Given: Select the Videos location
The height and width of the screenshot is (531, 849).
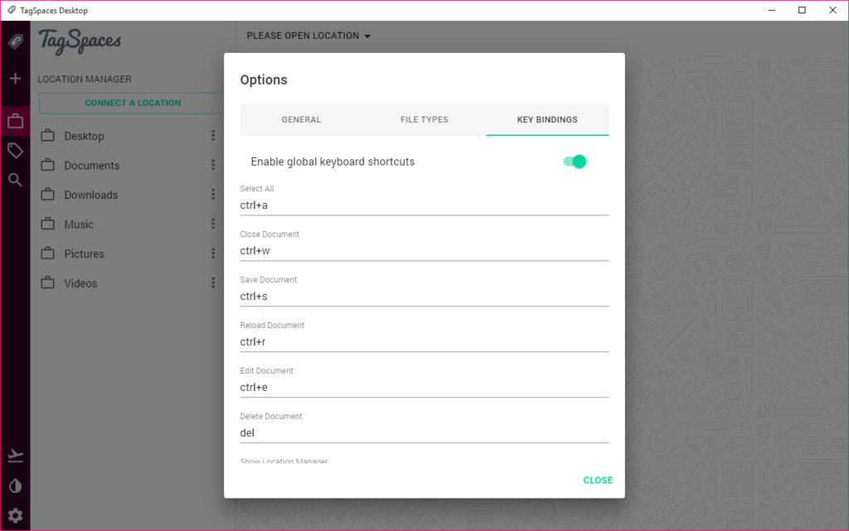Looking at the screenshot, I should point(80,283).
